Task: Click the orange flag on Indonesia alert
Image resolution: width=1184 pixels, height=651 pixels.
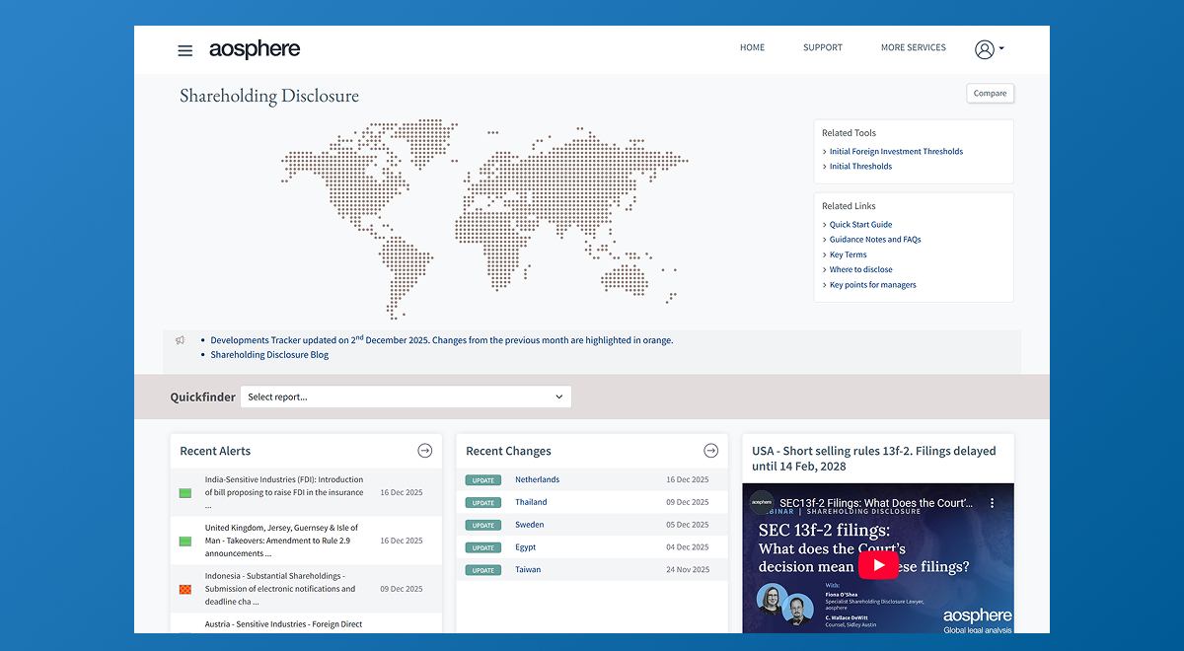Action: tap(185, 590)
